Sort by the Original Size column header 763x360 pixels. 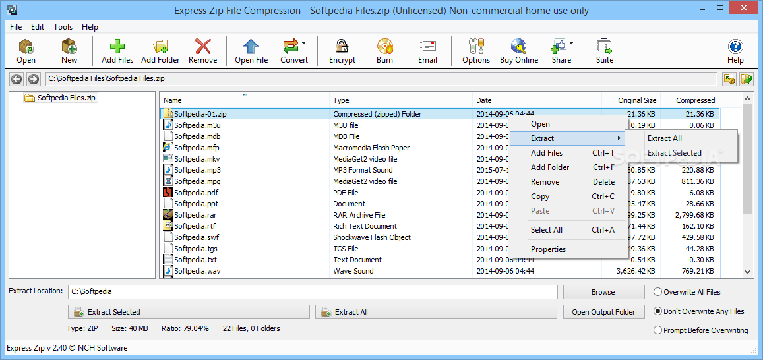coord(631,100)
